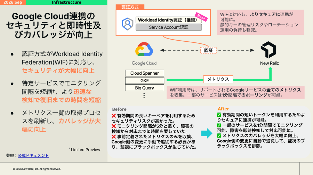Screen dimensions: 313x175
Task: Click the © 2026 New Relic copyright text
Action: tap(37, 169)
